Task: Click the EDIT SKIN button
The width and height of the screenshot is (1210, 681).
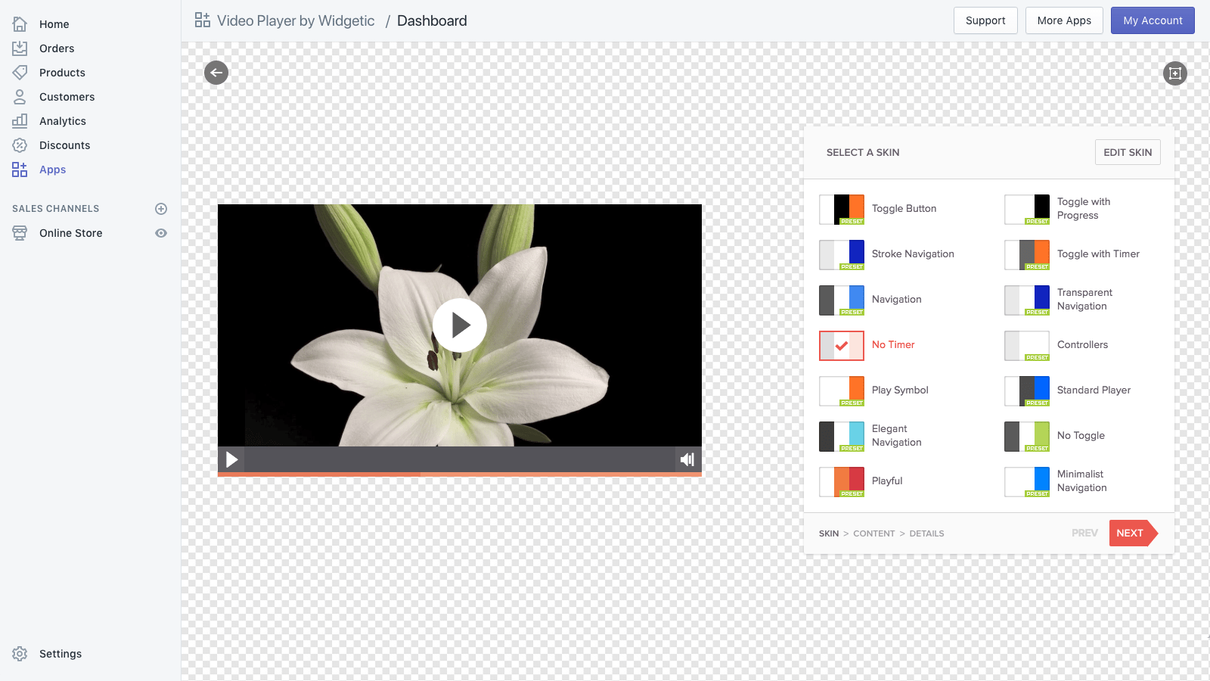Action: 1128,152
